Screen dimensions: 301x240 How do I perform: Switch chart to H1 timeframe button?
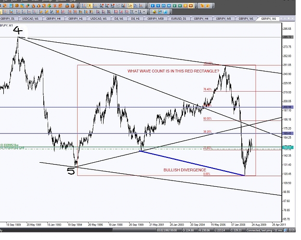tap(174, 6)
